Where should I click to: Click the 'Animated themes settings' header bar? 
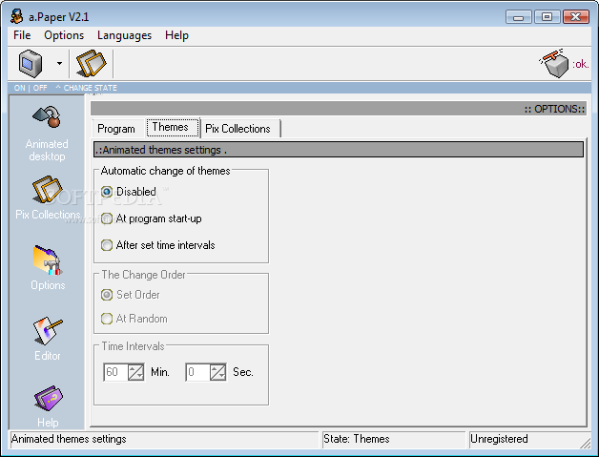point(339,150)
